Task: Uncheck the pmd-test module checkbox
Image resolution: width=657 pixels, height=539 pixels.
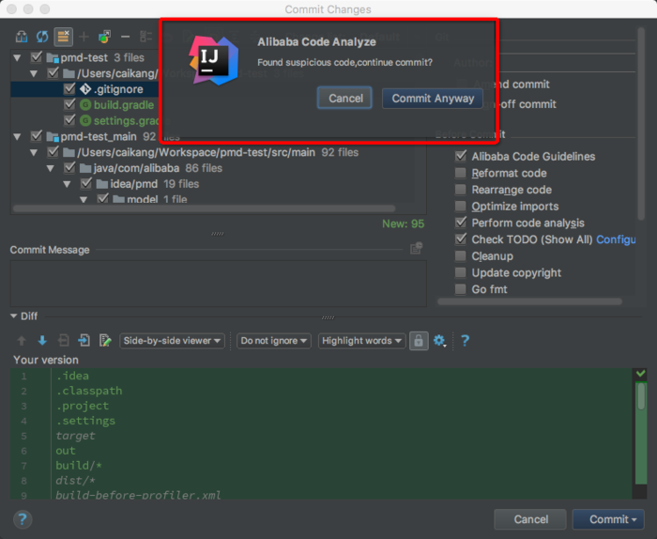Action: pyautogui.click(x=37, y=57)
